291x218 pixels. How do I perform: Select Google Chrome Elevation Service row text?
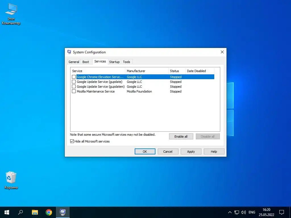pos(100,77)
